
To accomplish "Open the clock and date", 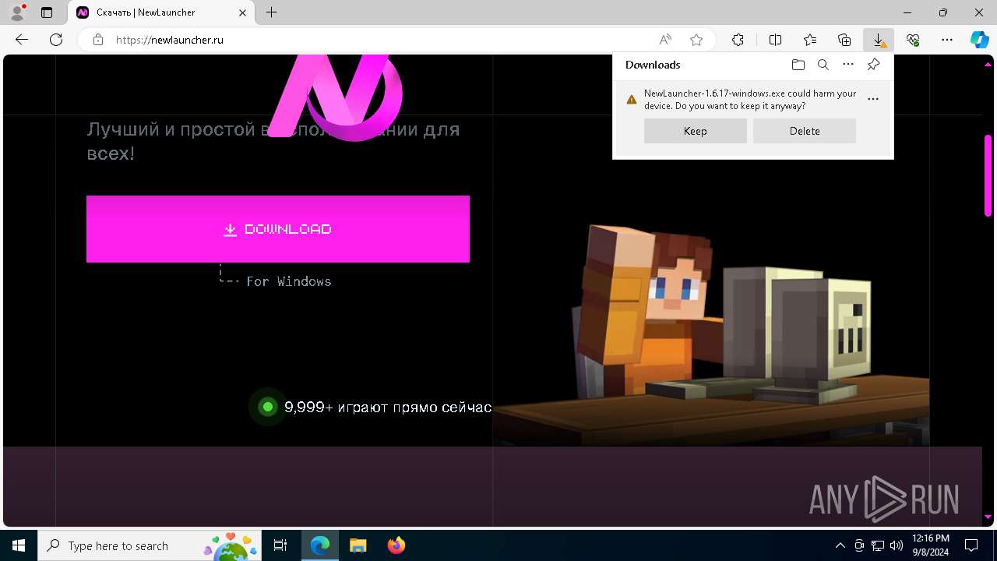I will (x=931, y=545).
